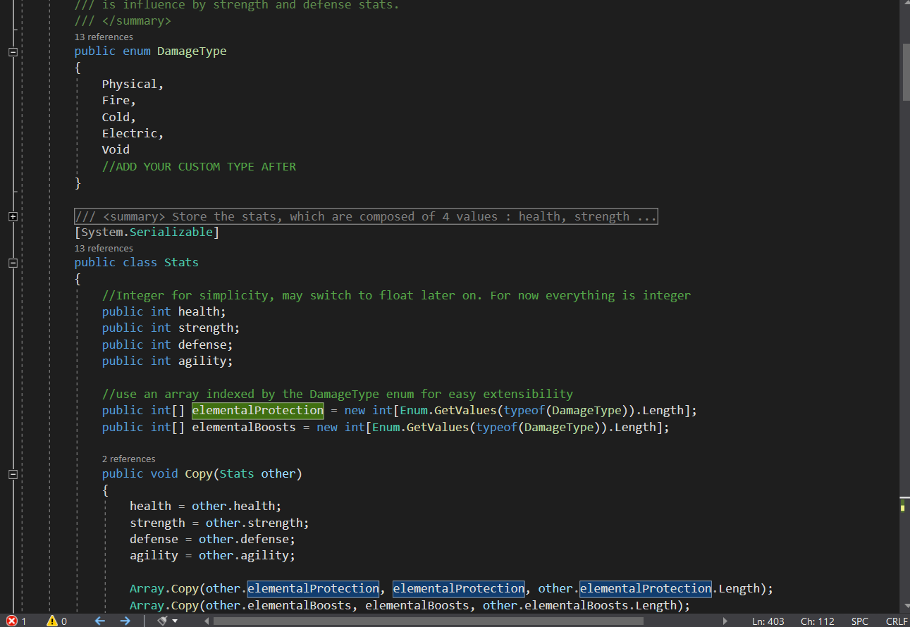
Task: Collapse the DamageType enum block
Action: coord(13,51)
